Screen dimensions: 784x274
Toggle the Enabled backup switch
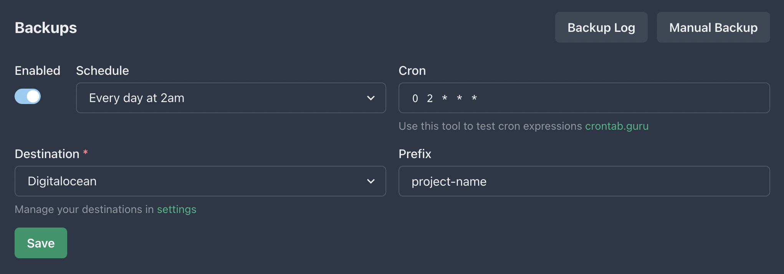28,96
